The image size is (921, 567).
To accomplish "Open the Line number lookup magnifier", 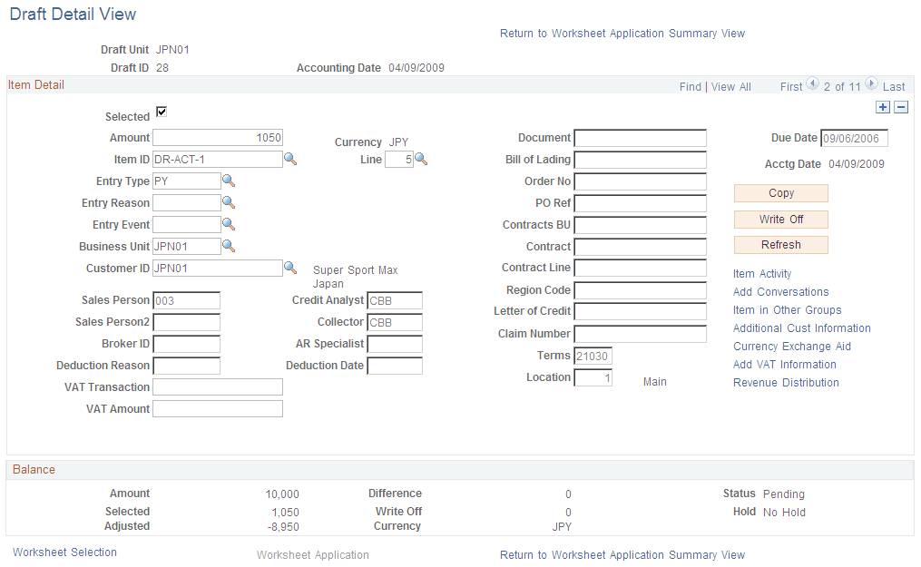I will [x=421, y=159].
